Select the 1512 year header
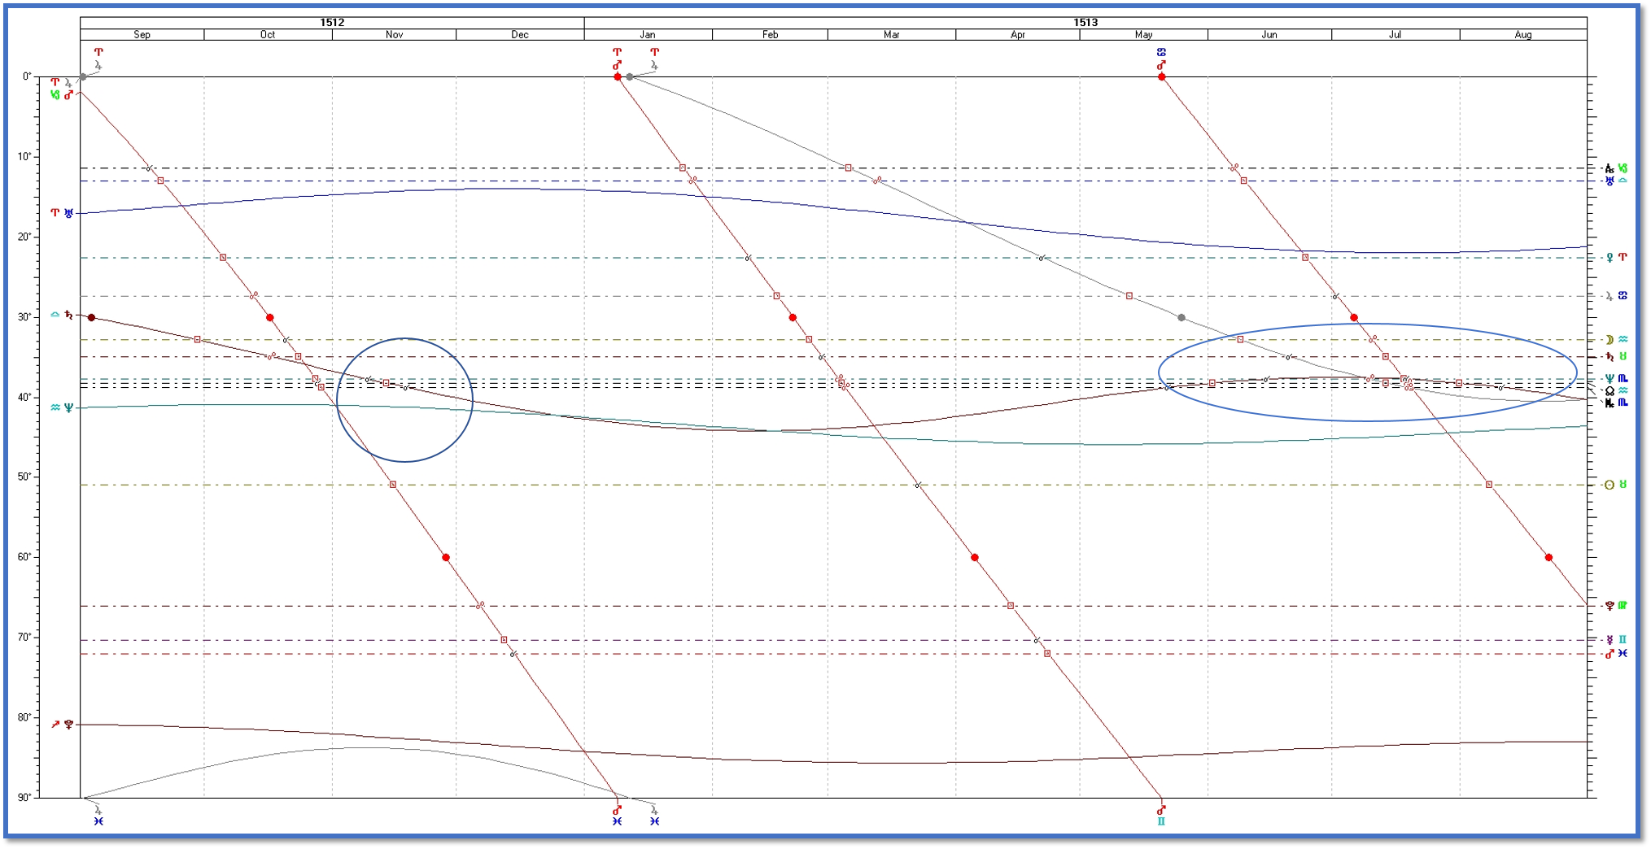This screenshot has width=1651, height=849. [332, 23]
